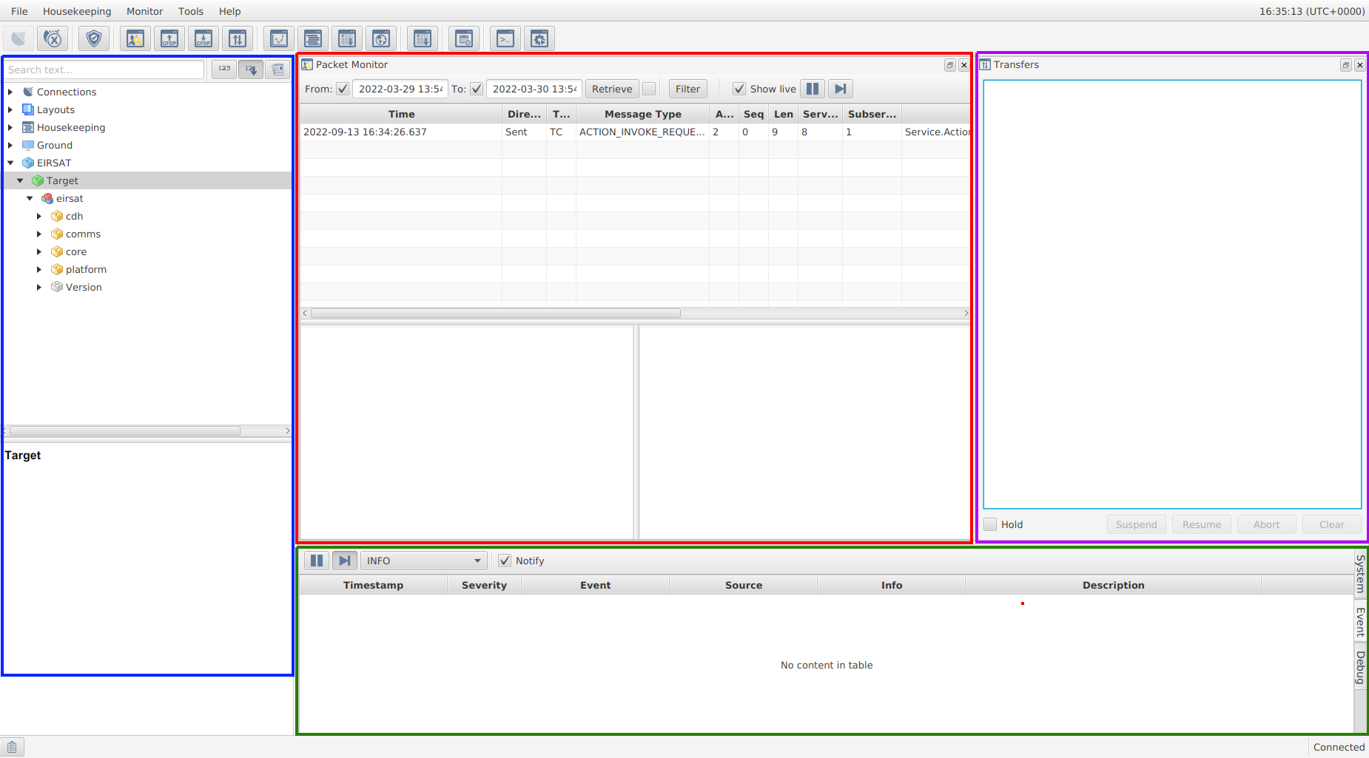1369x758 pixels.
Task: Expand the platform tree node
Action: (x=39, y=269)
